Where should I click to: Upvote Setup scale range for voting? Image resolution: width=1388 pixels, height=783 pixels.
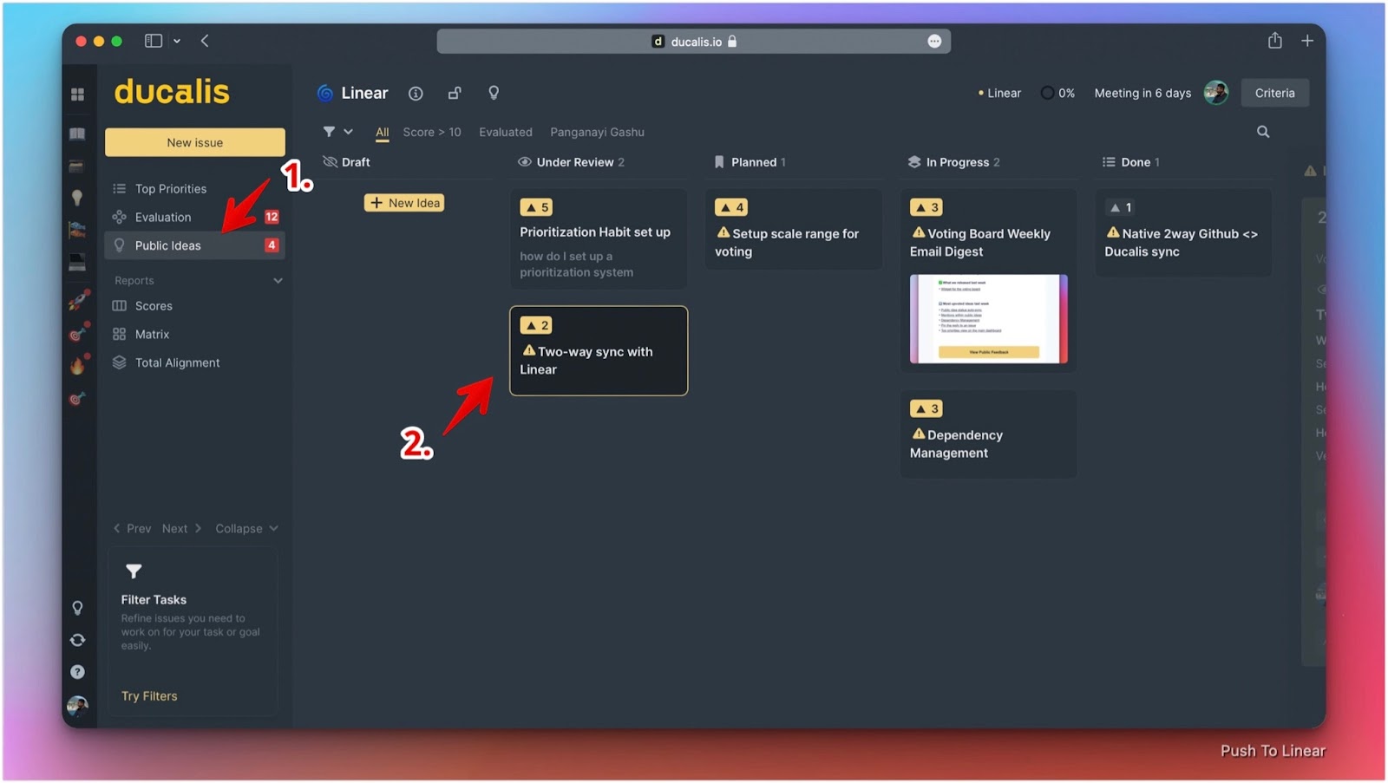(731, 207)
